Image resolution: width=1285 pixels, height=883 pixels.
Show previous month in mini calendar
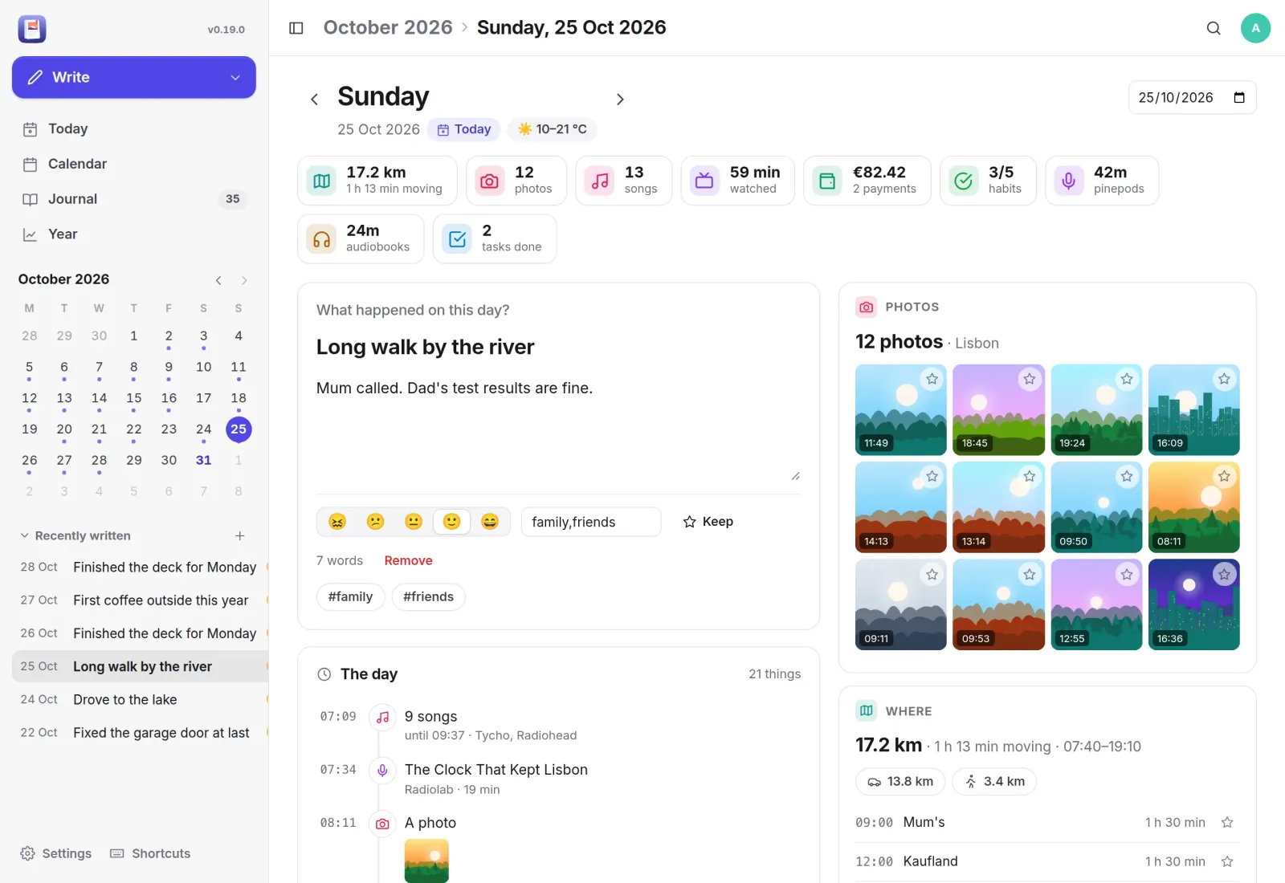[x=218, y=280]
